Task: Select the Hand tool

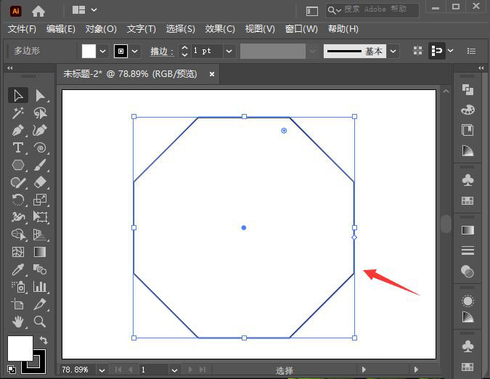Action: [x=18, y=322]
